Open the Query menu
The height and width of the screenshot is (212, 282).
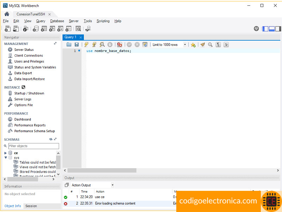pyautogui.click(x=41, y=21)
